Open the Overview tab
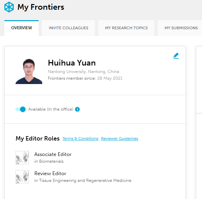This screenshot has width=202, height=199. 21,28
